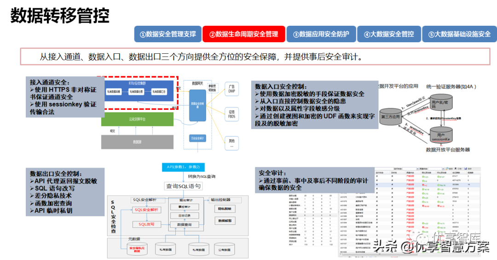The width and height of the screenshot is (497, 260).
Task: Click the 第三方应用 cylinder icon
Action: pyautogui.click(x=391, y=117)
